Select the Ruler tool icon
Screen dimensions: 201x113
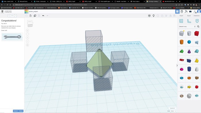tap(189, 21)
